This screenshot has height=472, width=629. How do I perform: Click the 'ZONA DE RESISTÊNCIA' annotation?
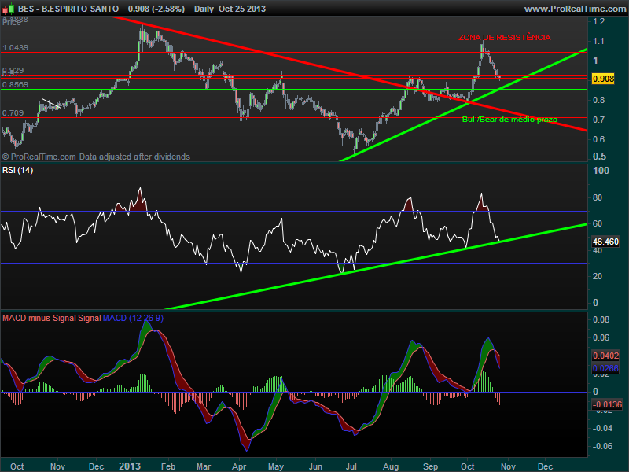point(505,37)
